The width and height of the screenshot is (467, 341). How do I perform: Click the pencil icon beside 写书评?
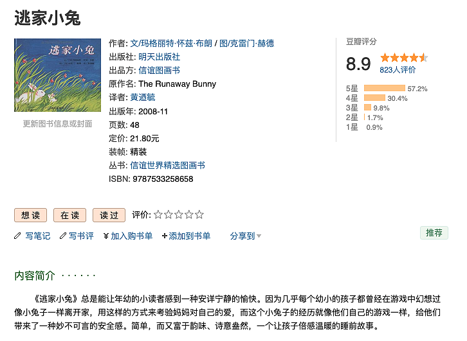(63, 236)
